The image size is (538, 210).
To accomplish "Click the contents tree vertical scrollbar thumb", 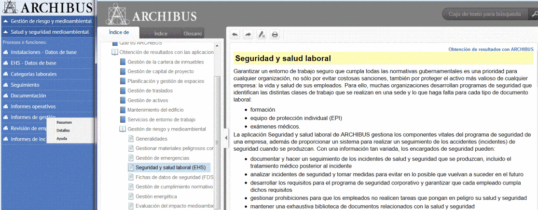I will 217,142.
